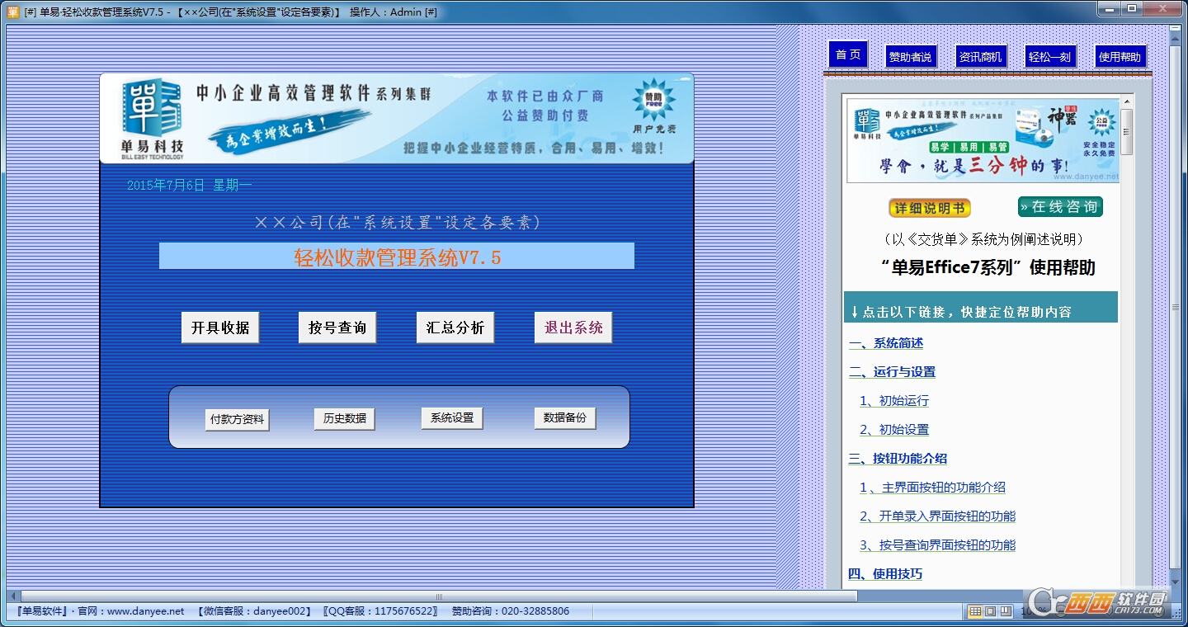1188x627 pixels.
Task: Open the 资讯商机 tab
Action: click(x=980, y=57)
